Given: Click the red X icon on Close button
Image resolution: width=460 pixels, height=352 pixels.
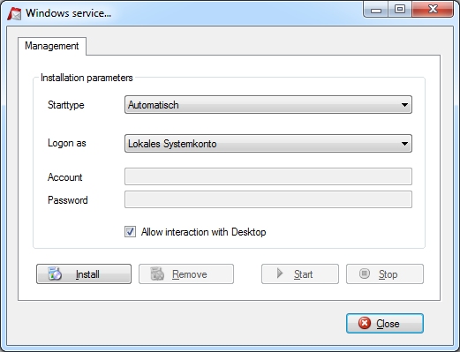Looking at the screenshot, I should click(x=365, y=323).
